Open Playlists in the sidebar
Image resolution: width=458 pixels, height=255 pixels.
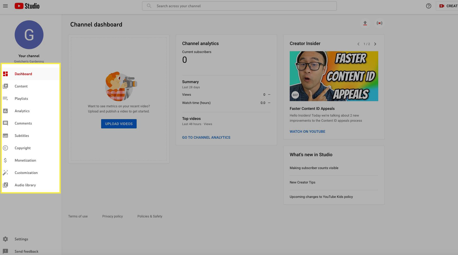point(21,99)
